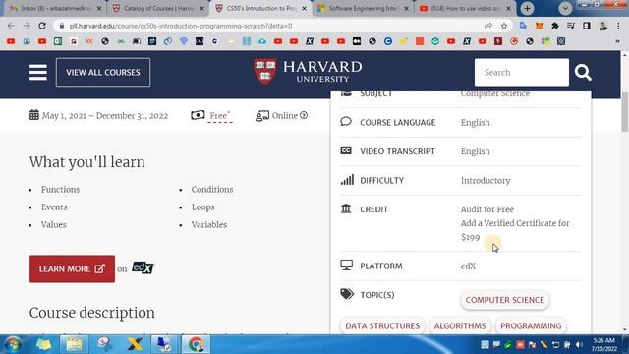Click the MetaMask fox extension icon
The width and height of the screenshot is (629, 354).
[540, 26]
